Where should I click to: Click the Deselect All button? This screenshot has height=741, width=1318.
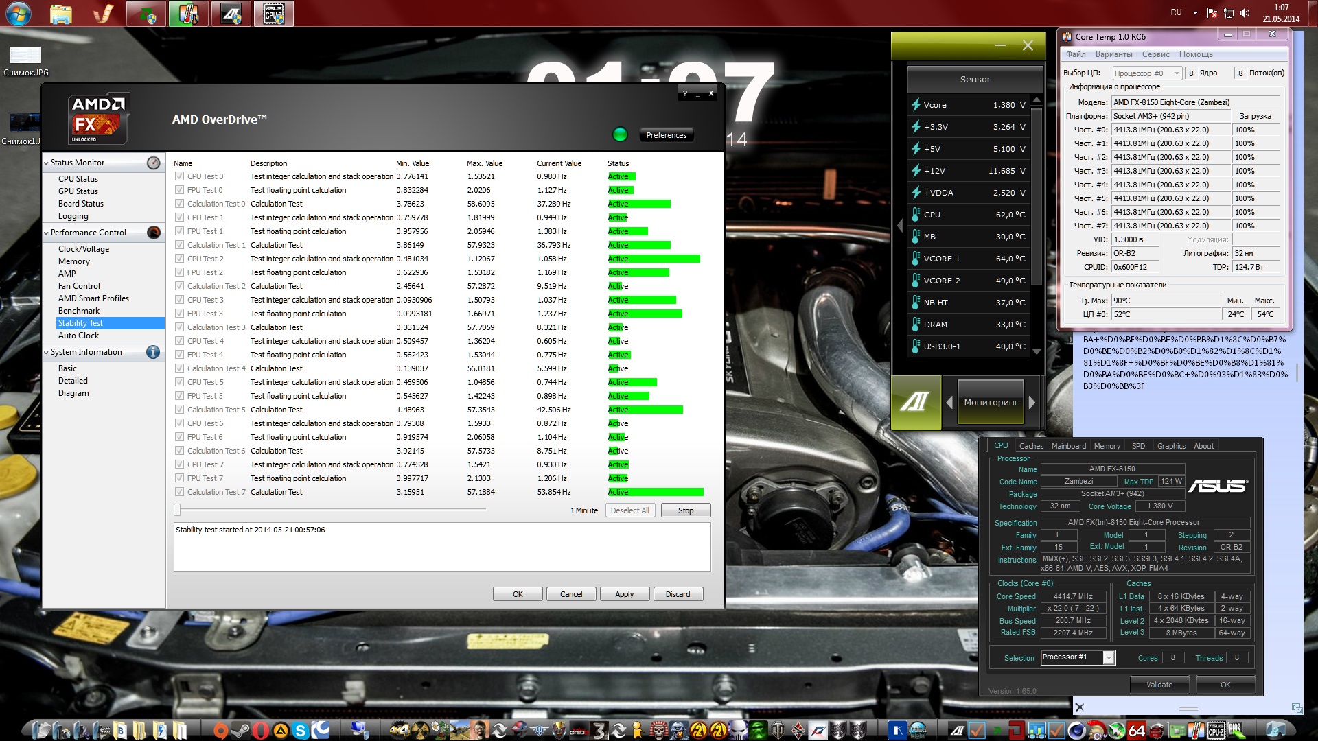(x=630, y=510)
